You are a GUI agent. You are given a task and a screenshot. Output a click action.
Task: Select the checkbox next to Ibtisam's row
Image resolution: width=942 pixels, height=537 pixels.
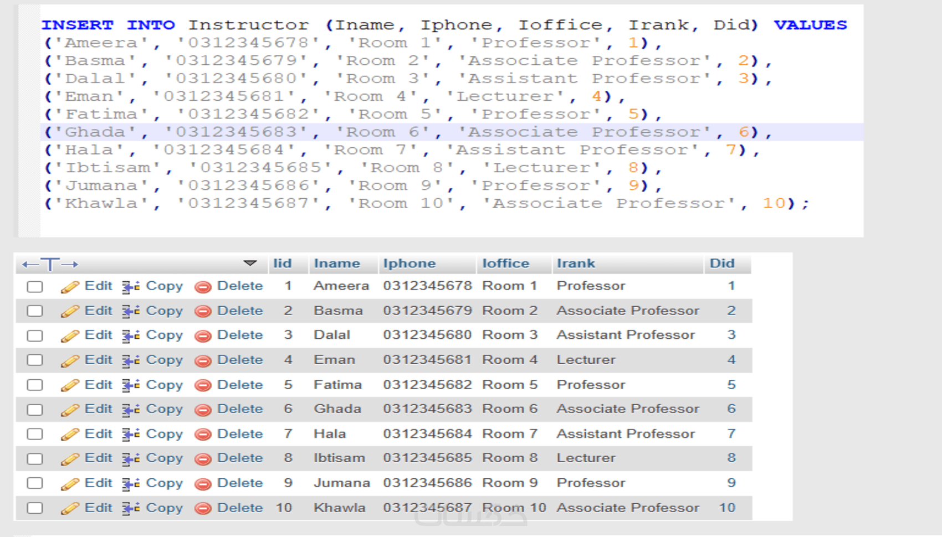pos(35,459)
